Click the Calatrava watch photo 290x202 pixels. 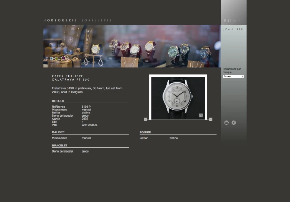click(x=178, y=98)
